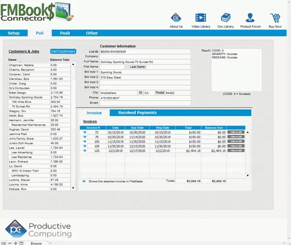
Task: Switch to the Setup tab
Action: (x=14, y=33)
